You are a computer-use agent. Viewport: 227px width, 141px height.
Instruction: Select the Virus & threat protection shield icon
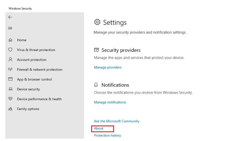pos(10,50)
